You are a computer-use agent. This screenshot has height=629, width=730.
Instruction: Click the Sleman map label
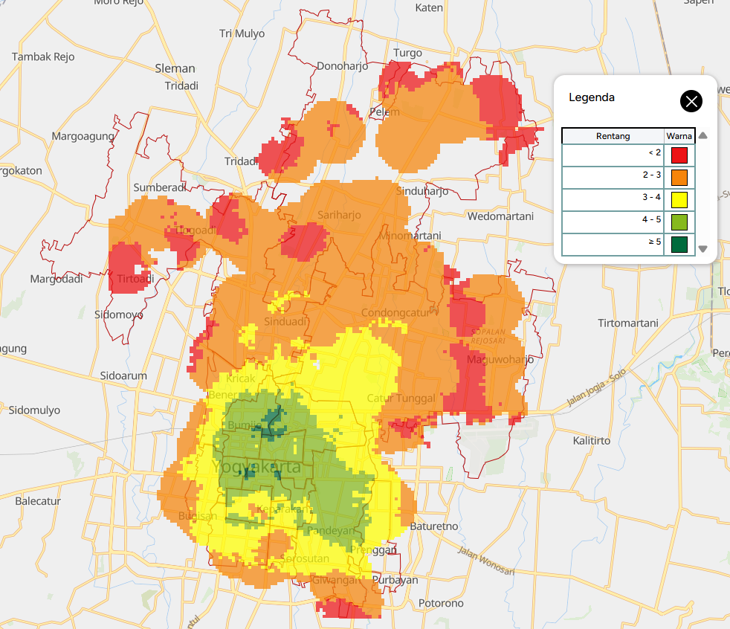pos(175,68)
